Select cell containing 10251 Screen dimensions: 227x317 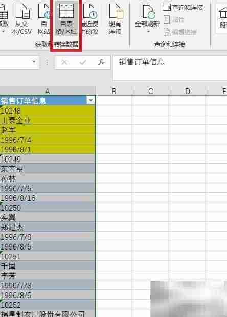48,256
